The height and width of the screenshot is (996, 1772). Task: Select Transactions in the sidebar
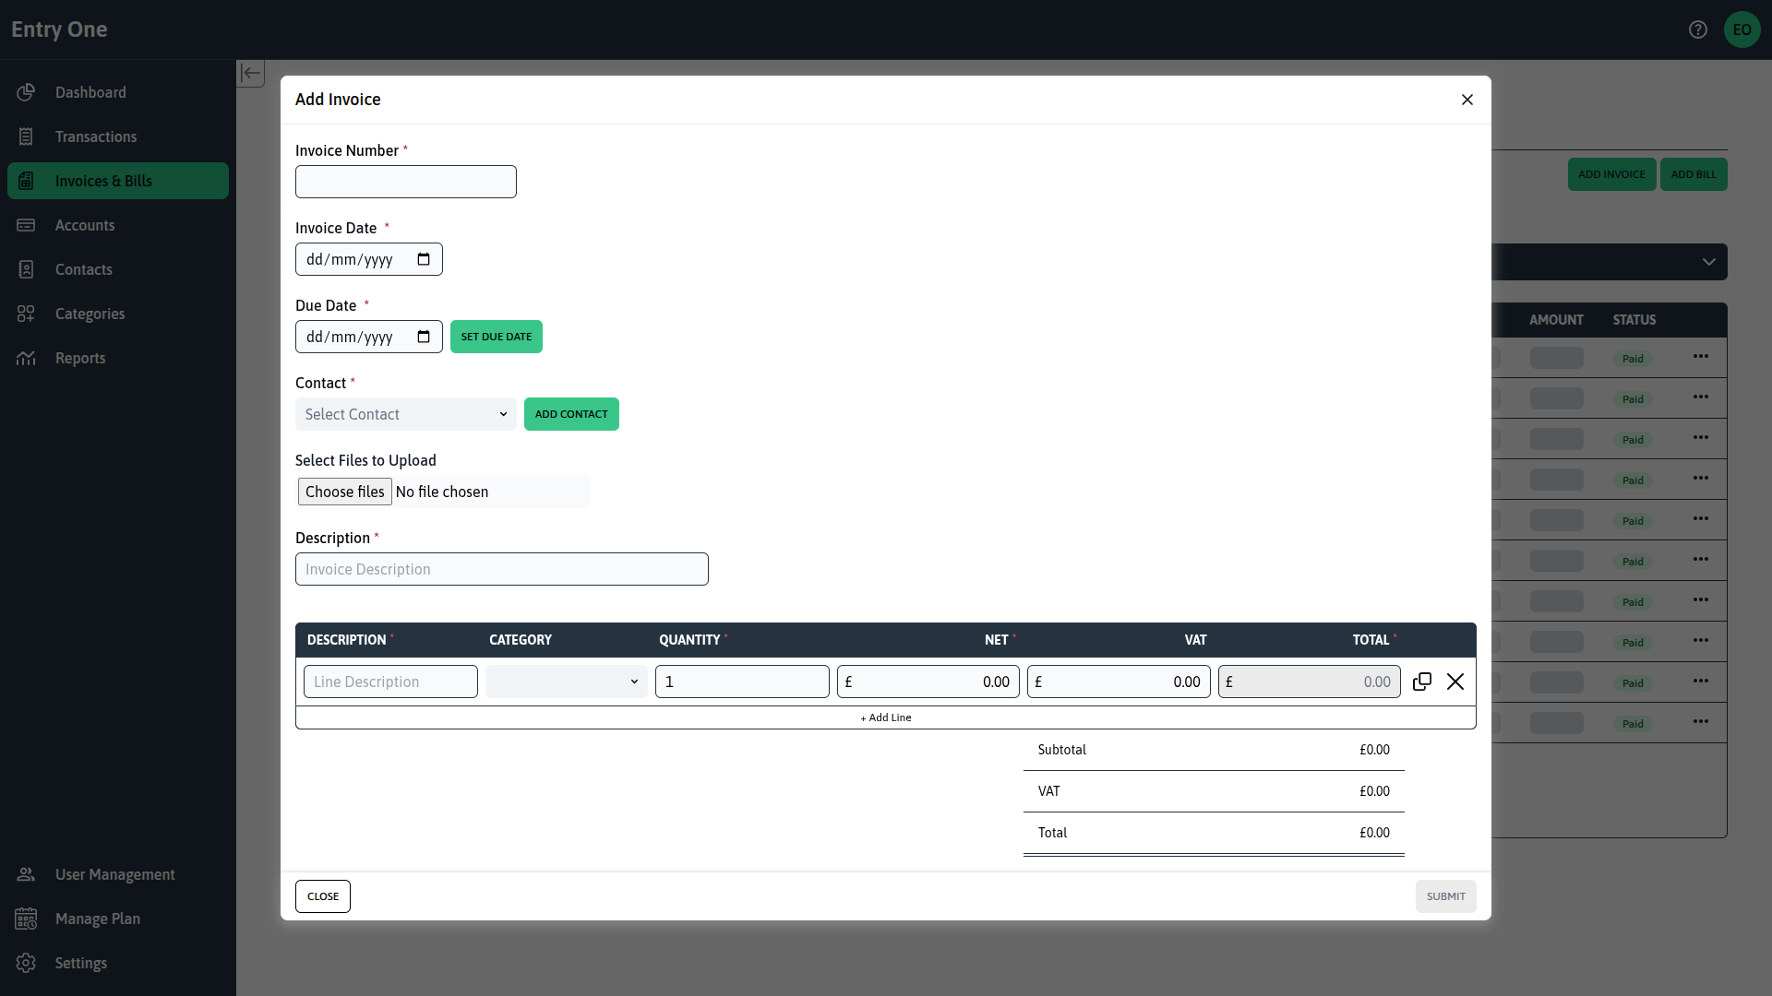click(x=95, y=136)
